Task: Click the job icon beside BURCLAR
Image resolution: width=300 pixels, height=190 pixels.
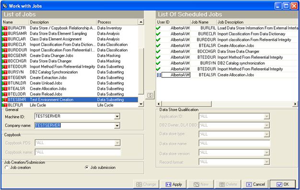Action: coord(5,39)
